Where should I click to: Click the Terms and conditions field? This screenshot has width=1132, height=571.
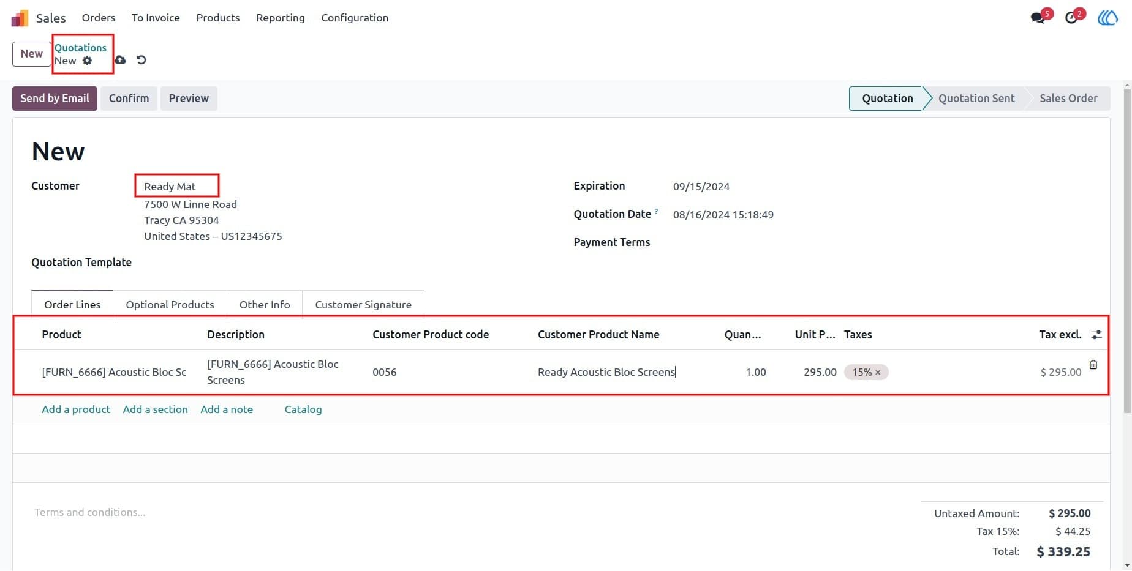[x=90, y=512]
